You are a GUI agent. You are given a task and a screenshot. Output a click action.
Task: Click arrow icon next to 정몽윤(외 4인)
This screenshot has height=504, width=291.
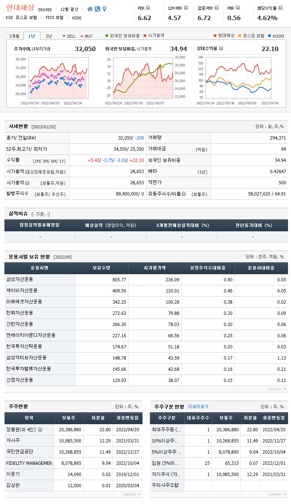(x=40, y=429)
